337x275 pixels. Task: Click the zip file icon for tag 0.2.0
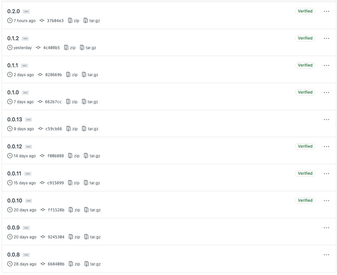pos(70,21)
